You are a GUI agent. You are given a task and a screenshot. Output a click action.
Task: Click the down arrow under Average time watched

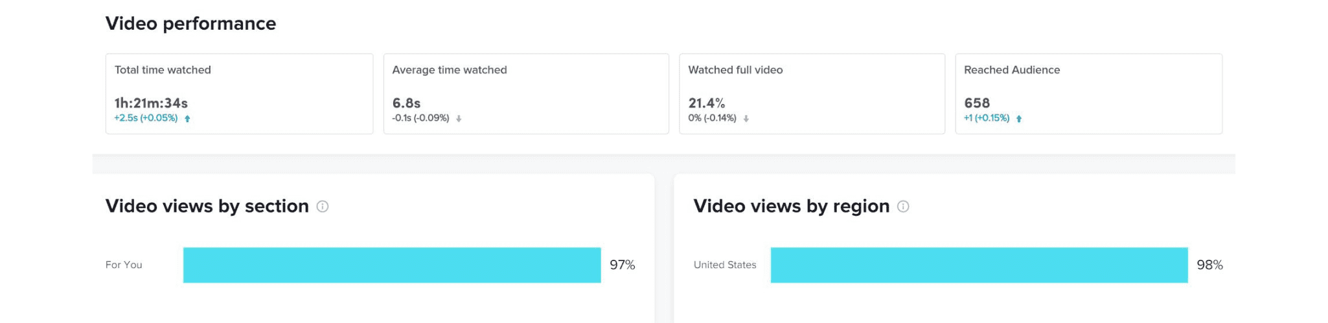pyautogui.click(x=459, y=119)
